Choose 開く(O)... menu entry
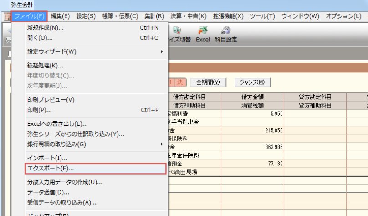Viewport: 368px width, 216px height. tap(96, 38)
